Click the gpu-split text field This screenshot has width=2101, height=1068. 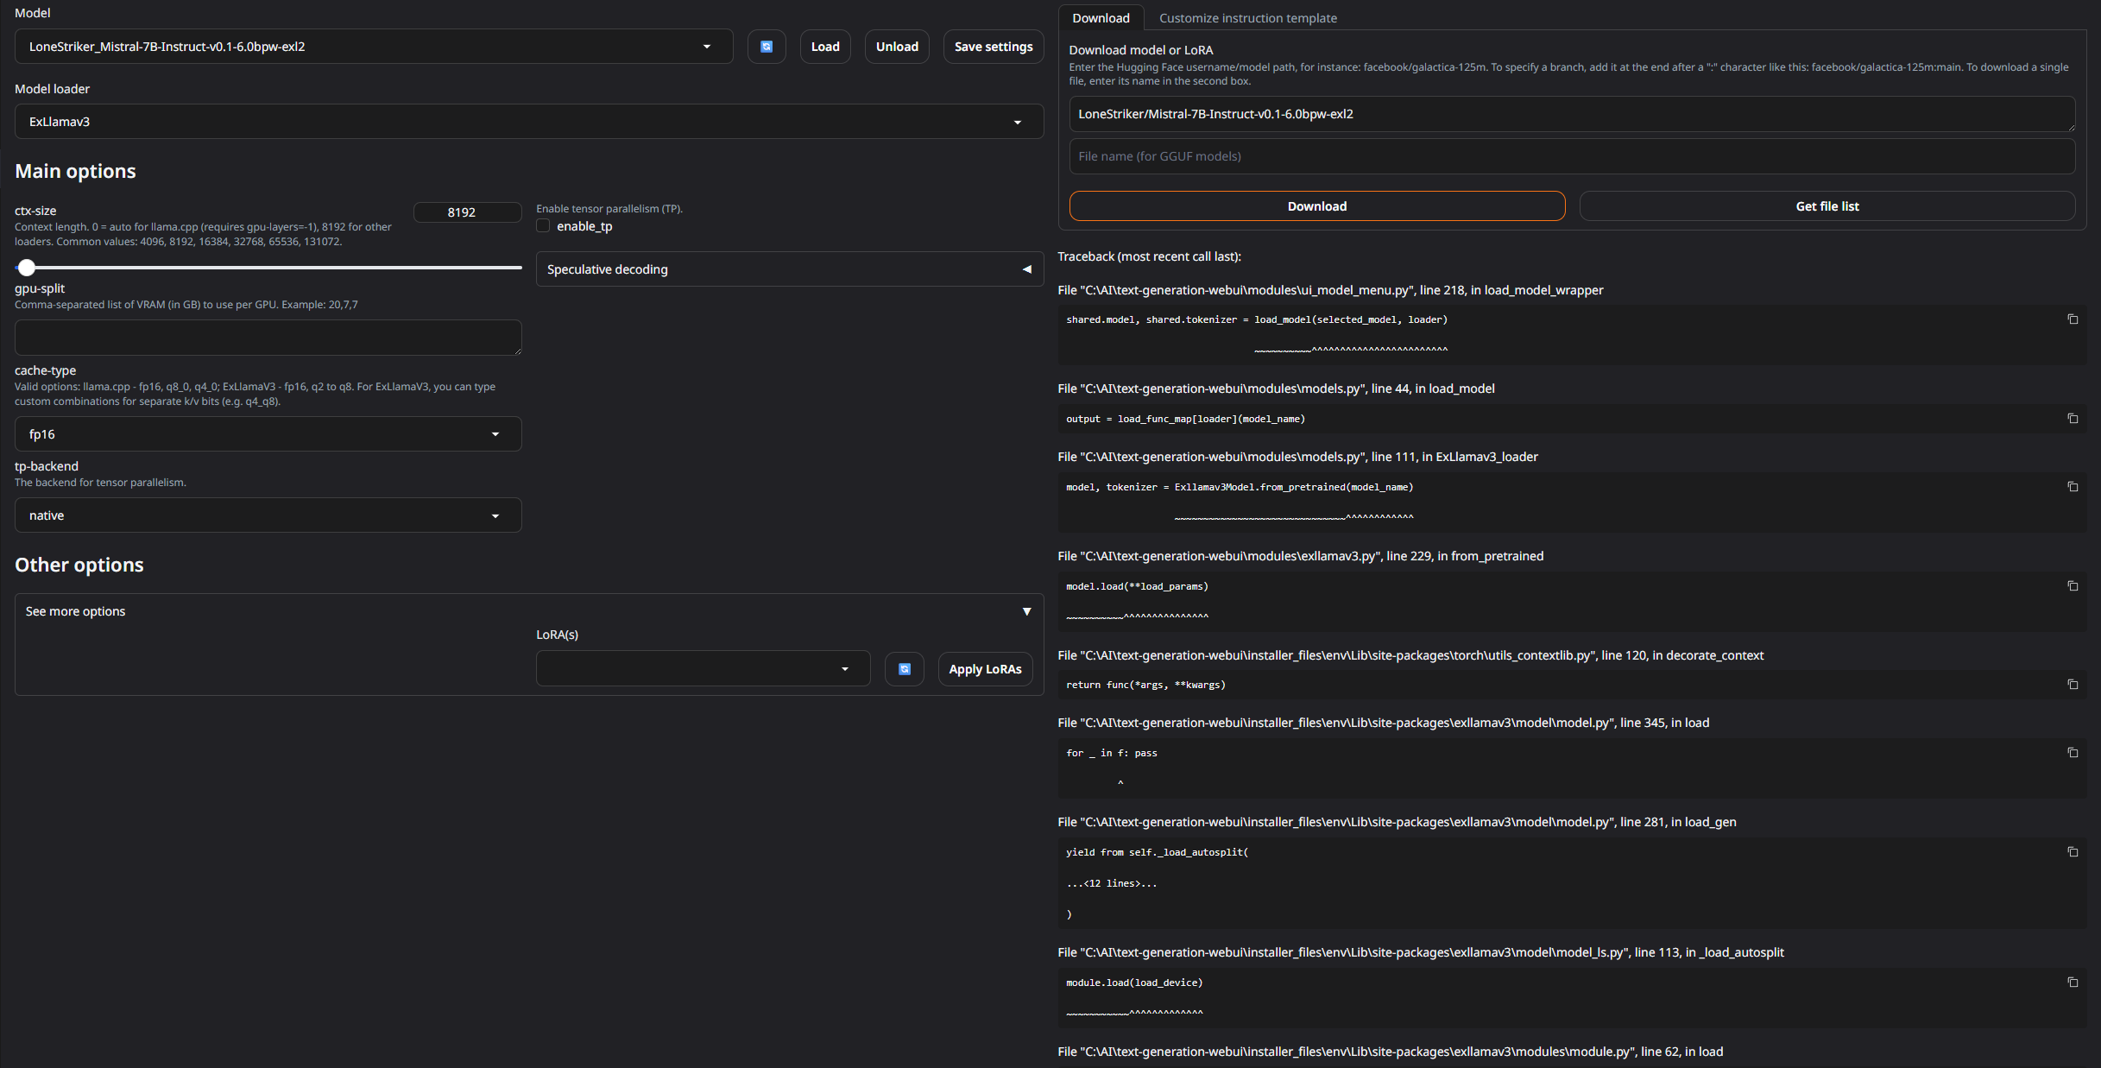coord(268,338)
